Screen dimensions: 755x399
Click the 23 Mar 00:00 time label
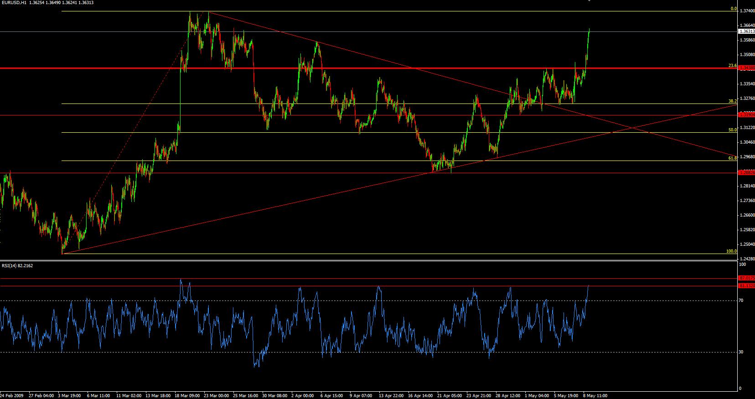pyautogui.click(x=217, y=396)
